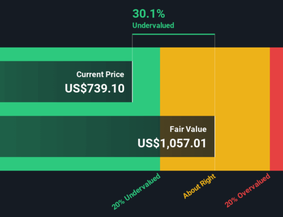Click the About Right axis label
Viewport: 283px width, 217px height.
(199, 186)
